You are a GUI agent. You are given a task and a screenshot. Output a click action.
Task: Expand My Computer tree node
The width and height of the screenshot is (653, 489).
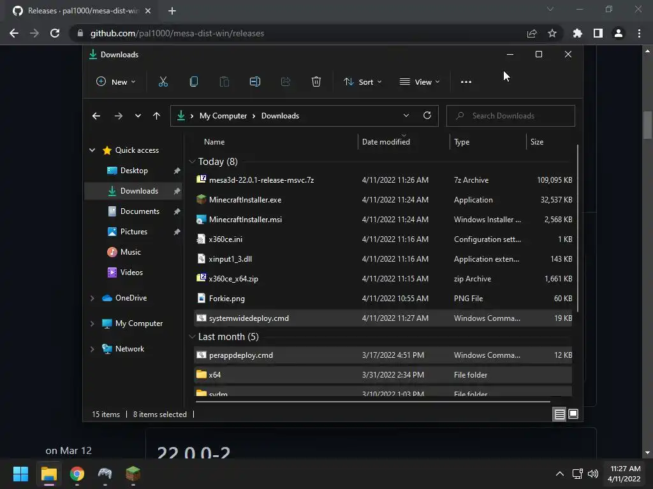(92, 323)
